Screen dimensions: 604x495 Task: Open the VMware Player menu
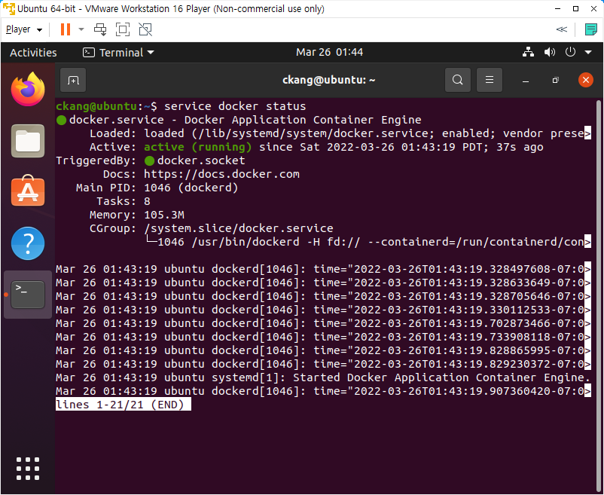[24, 29]
